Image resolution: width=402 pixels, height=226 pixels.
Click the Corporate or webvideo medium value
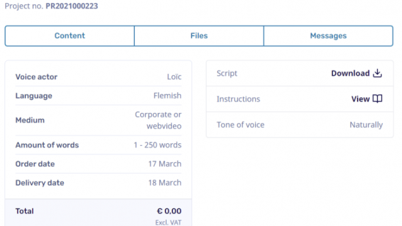click(158, 120)
